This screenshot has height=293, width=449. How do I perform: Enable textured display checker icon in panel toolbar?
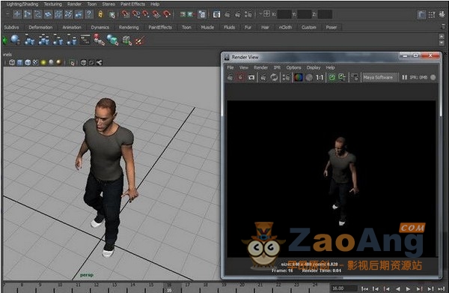[35, 62]
